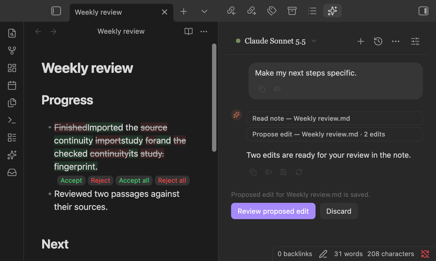Image resolution: width=436 pixels, height=261 pixels.
Task: Open the checklist layout icon in ribbon
Action: (x=12, y=138)
